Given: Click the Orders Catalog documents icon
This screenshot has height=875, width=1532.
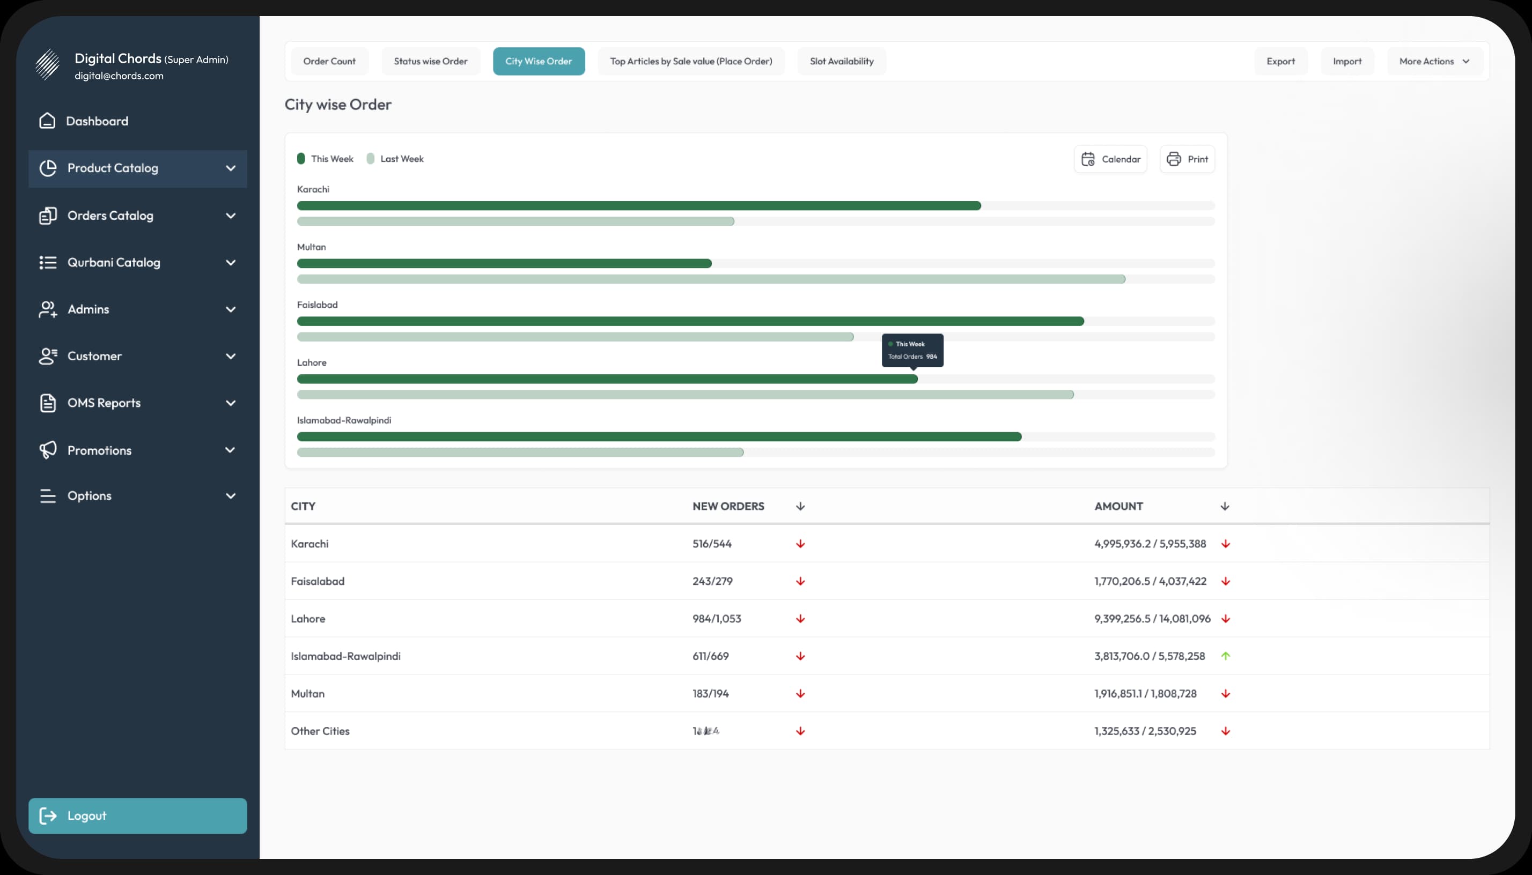Looking at the screenshot, I should [x=48, y=216].
